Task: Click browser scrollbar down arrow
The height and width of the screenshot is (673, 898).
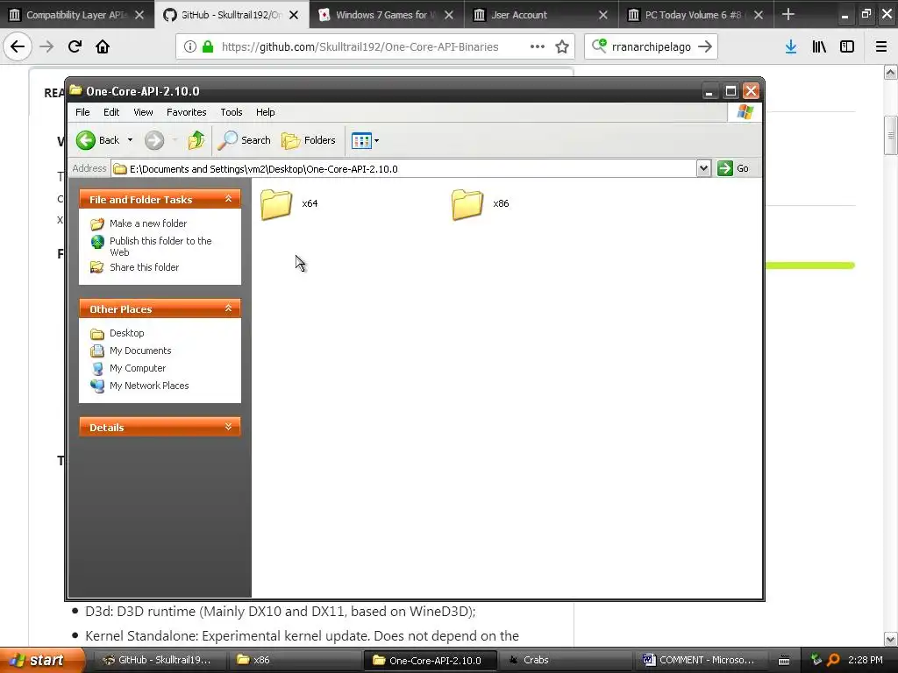Action: (x=890, y=639)
